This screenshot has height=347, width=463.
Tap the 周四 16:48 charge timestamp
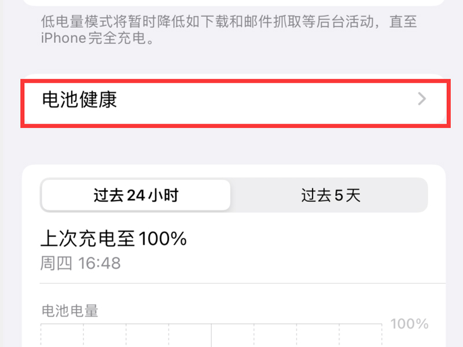(80, 263)
